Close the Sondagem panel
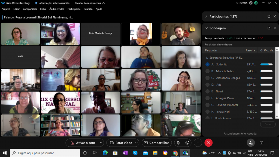279x157 pixels. coord(275,28)
